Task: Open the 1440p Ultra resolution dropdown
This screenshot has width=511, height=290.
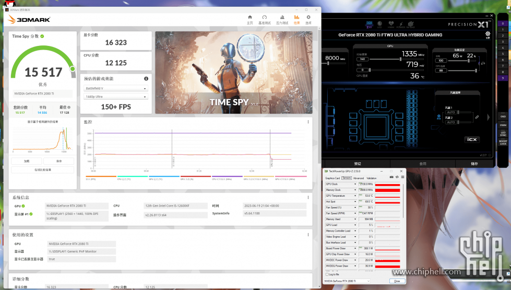Action: point(116,96)
